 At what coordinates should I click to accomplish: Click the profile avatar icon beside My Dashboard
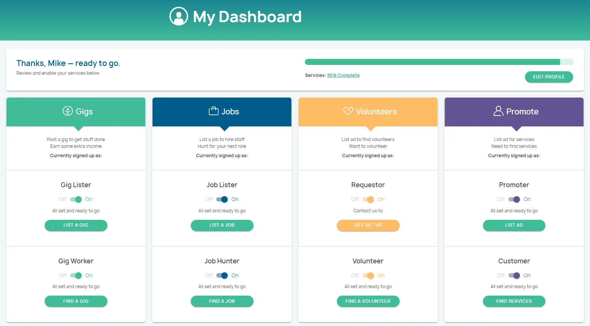179,17
